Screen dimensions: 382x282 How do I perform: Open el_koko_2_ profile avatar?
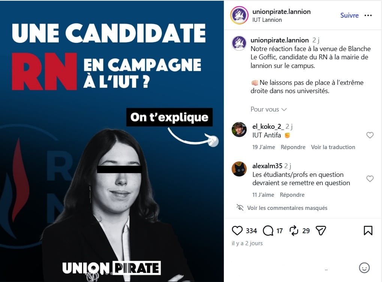[x=239, y=130]
